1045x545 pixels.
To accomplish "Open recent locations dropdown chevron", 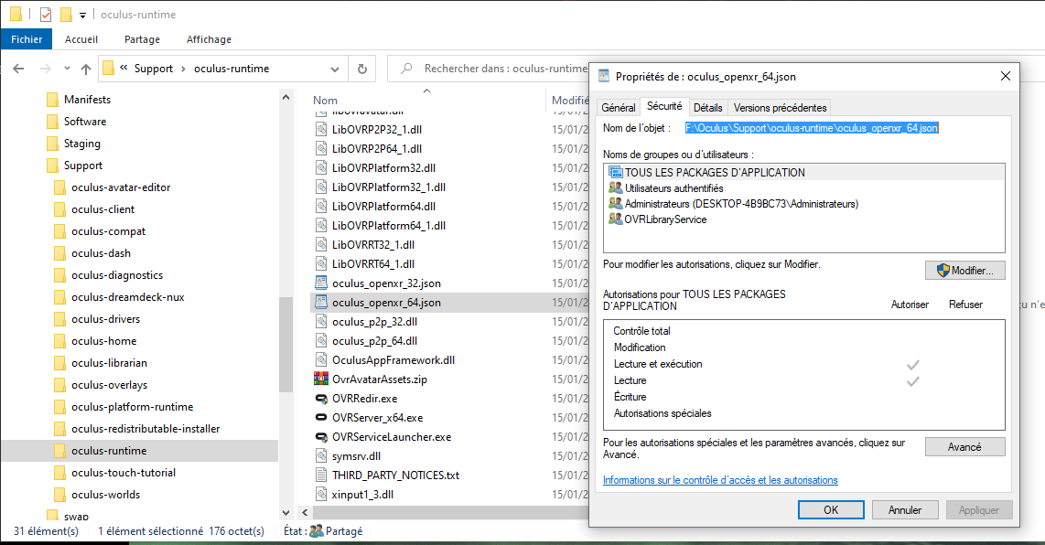I will (67, 69).
